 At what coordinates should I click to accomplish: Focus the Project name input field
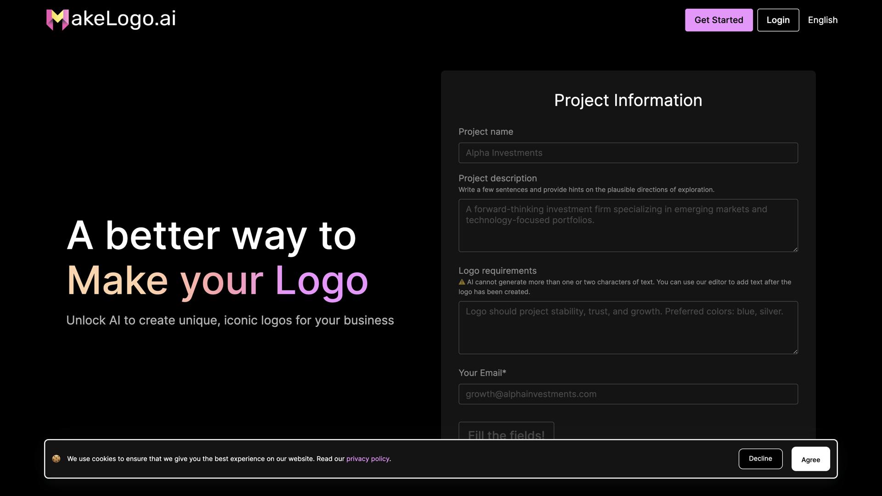[628, 153]
